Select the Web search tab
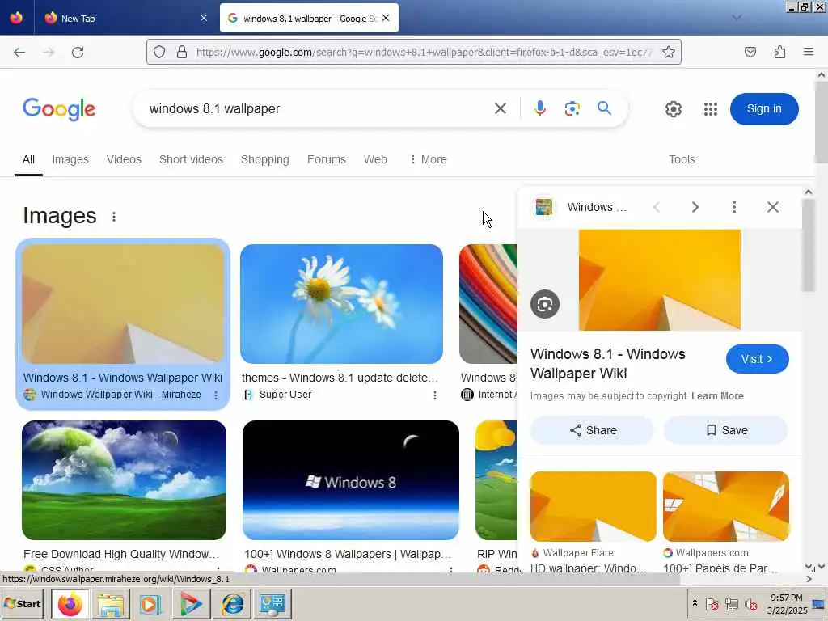Screen dimensions: 828x621 pos(375,159)
